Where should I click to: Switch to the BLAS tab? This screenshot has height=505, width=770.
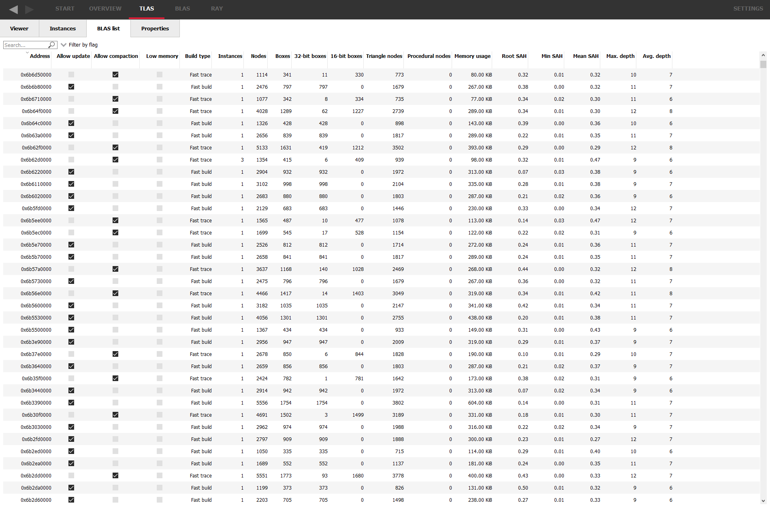pyautogui.click(x=182, y=8)
